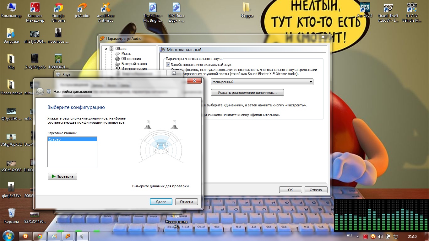Click the volume speaker tray icon
This screenshot has width=429, height=241.
coord(381,236)
